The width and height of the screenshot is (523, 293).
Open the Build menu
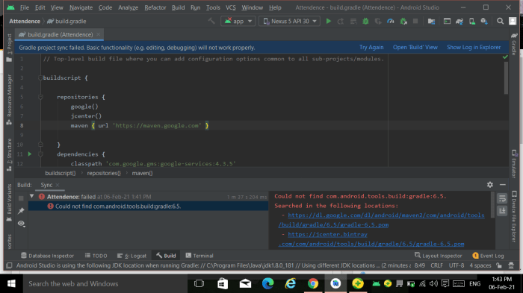[178, 7]
